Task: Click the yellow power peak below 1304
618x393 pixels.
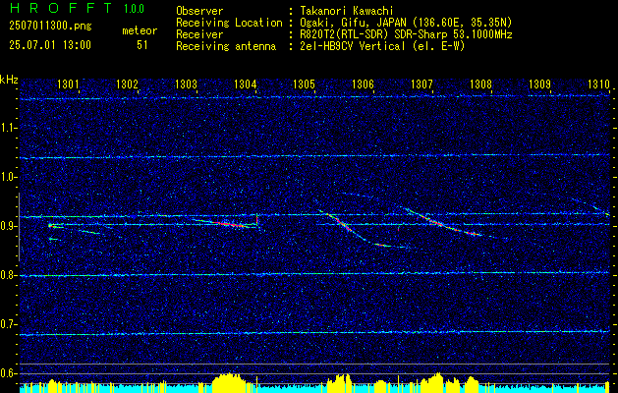Action: pyautogui.click(x=229, y=382)
